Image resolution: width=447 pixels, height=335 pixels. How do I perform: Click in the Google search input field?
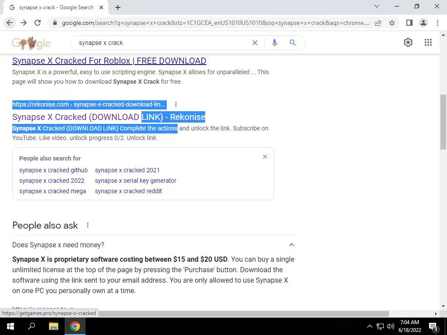(162, 43)
